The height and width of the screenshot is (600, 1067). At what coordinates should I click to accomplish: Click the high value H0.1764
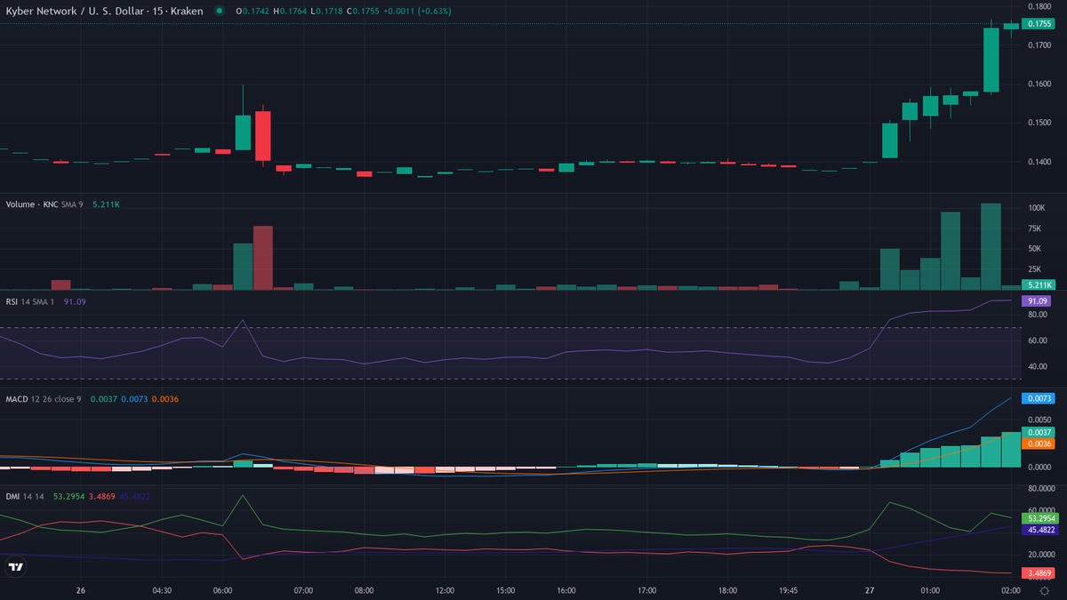(290, 11)
